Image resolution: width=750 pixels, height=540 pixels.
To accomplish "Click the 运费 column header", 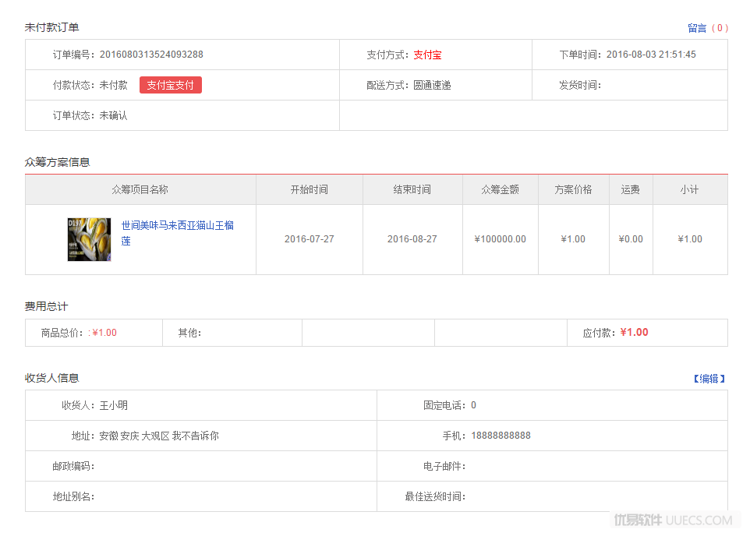I will tap(631, 189).
